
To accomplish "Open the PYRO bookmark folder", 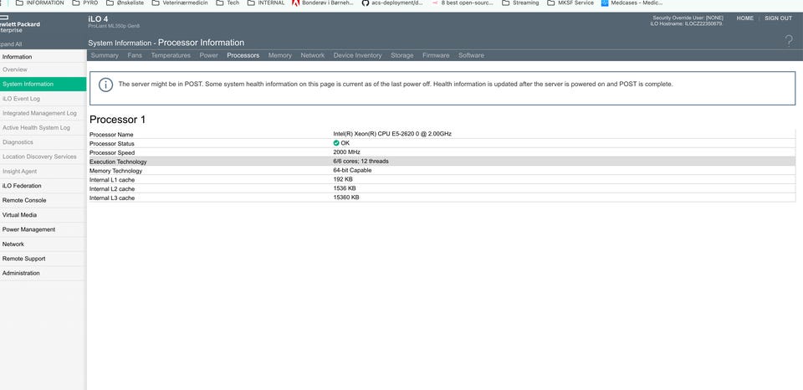I will coord(85,3).
